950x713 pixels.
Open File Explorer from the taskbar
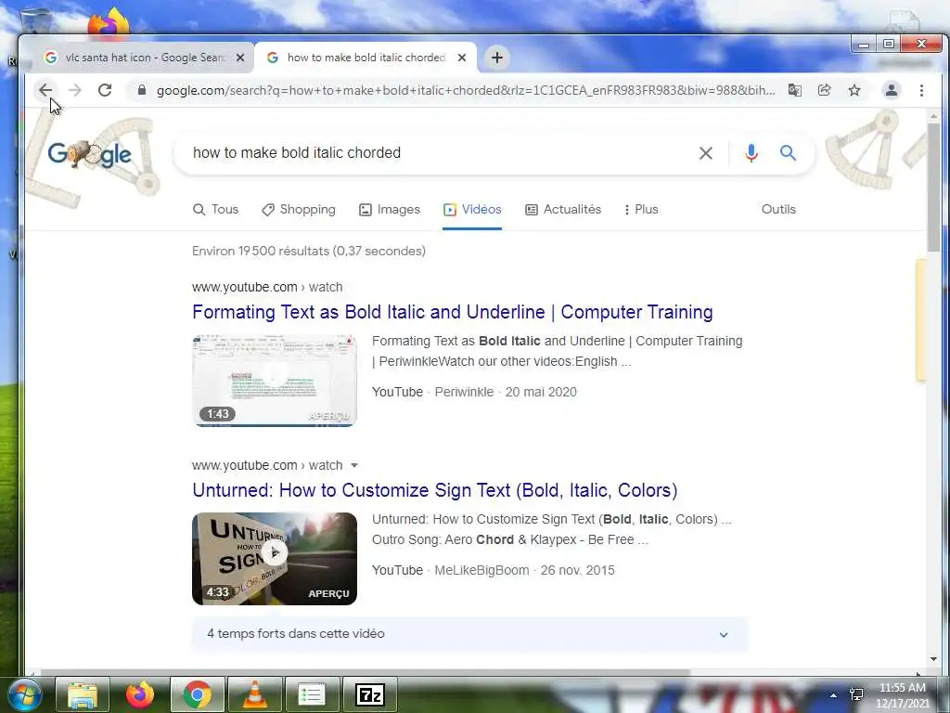click(x=83, y=694)
